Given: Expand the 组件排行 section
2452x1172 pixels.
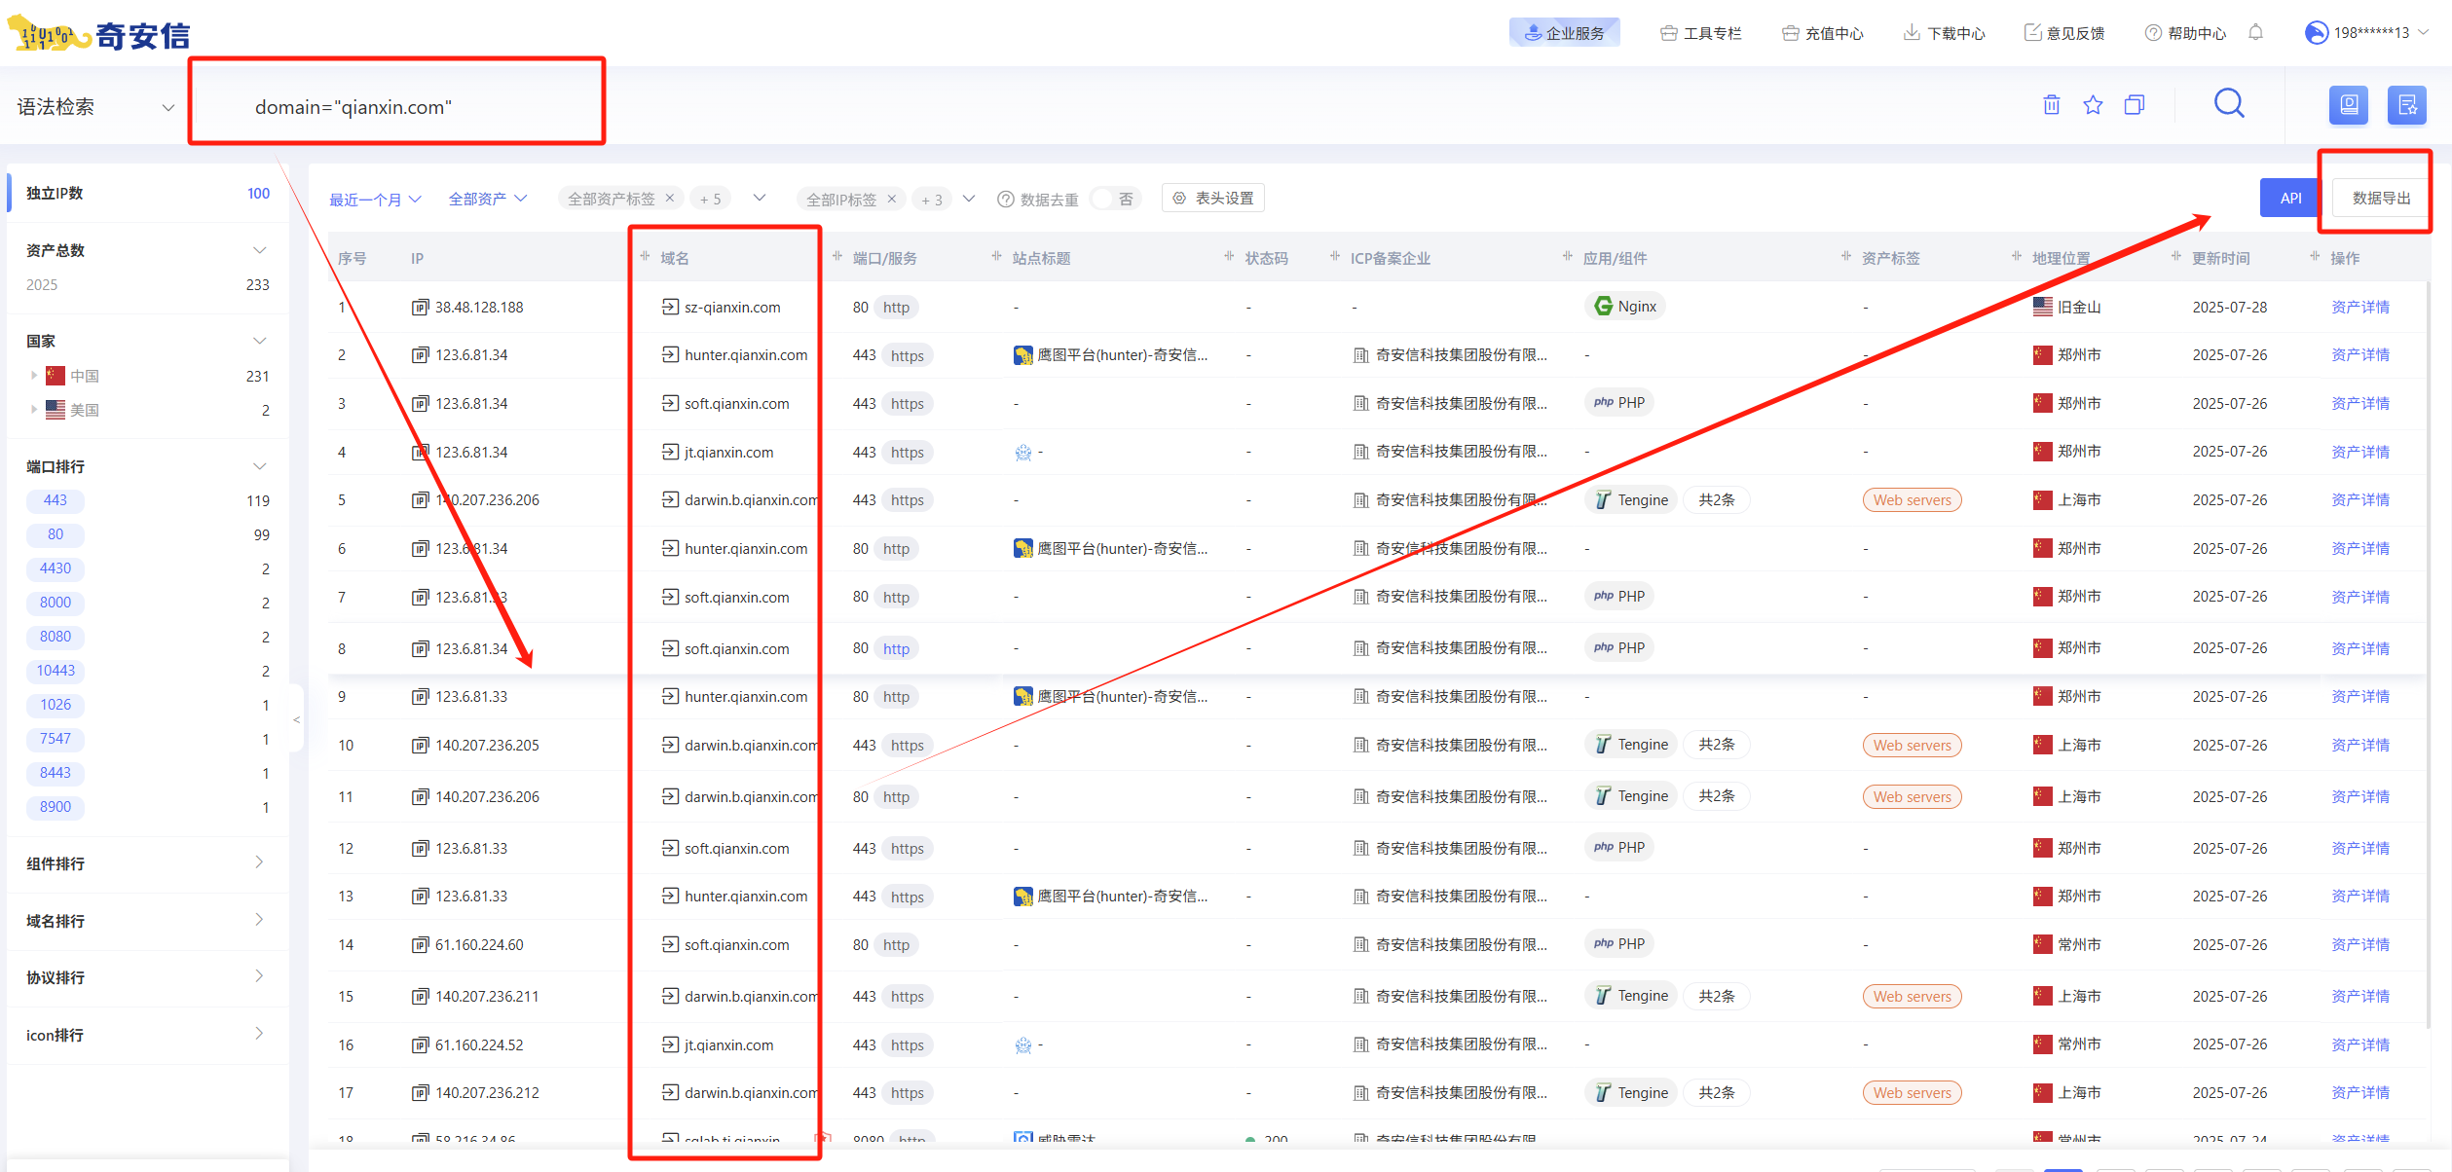Looking at the screenshot, I should click(x=259, y=862).
